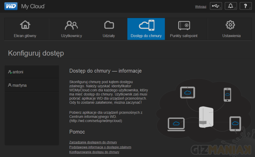The width and height of the screenshot is (255, 157).
Task: Switch to the Udziały shares tab
Action: click(109, 29)
